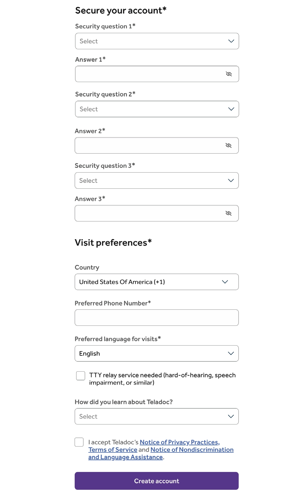Open the Security question 1 dropdown
This screenshot has width=308, height=500.
point(157,41)
